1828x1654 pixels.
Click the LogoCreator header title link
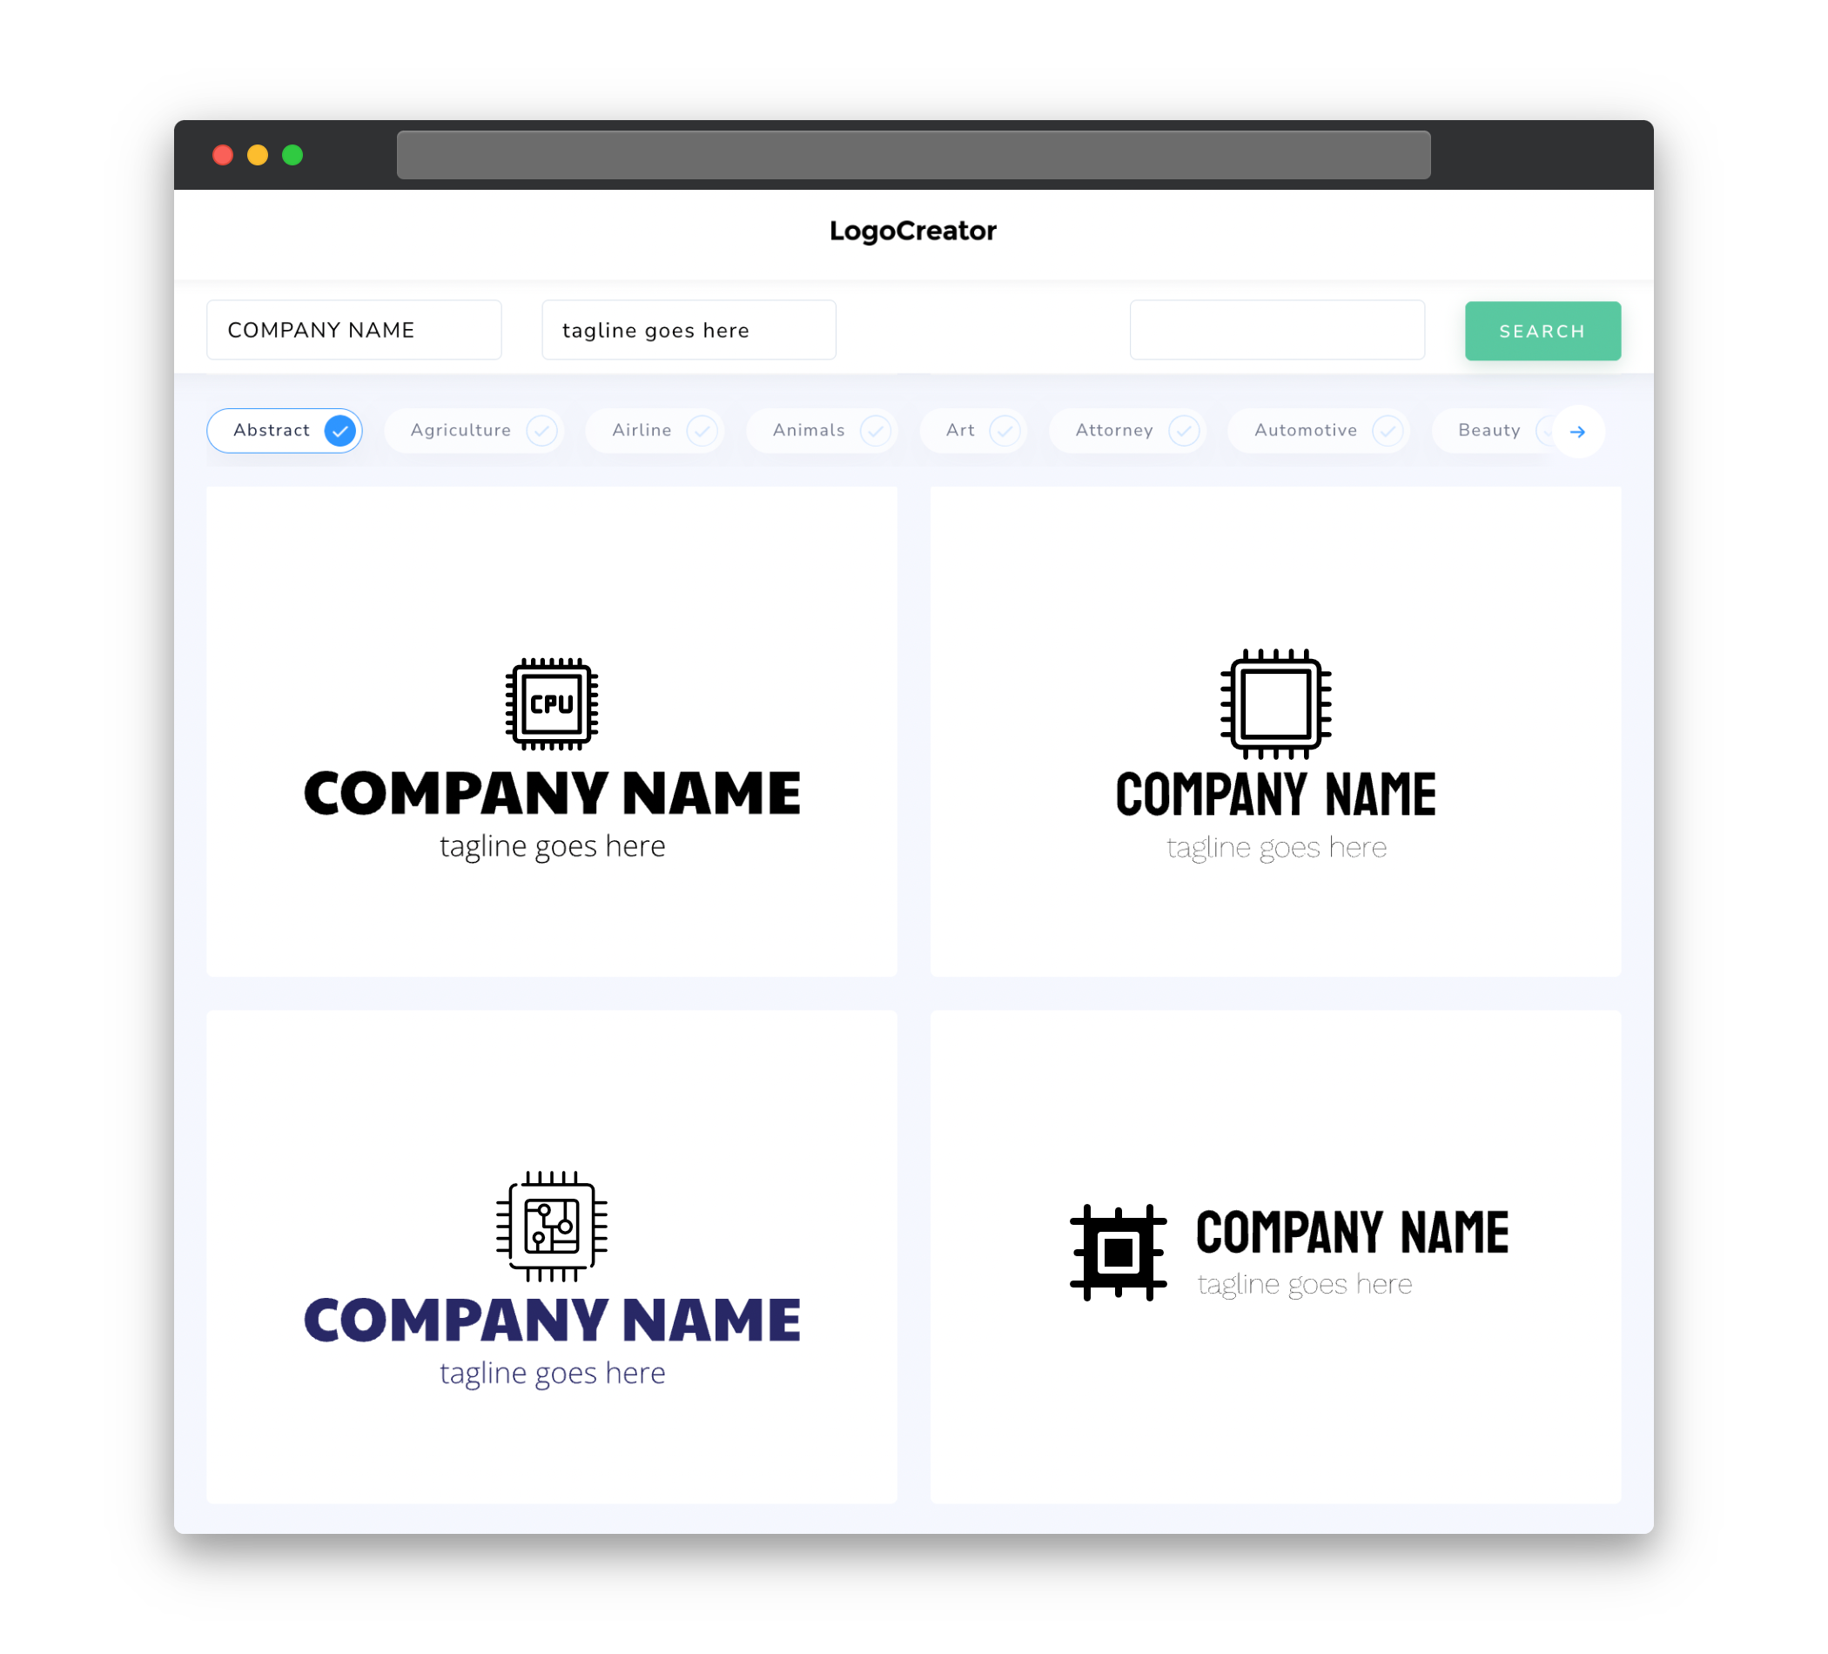pos(912,231)
